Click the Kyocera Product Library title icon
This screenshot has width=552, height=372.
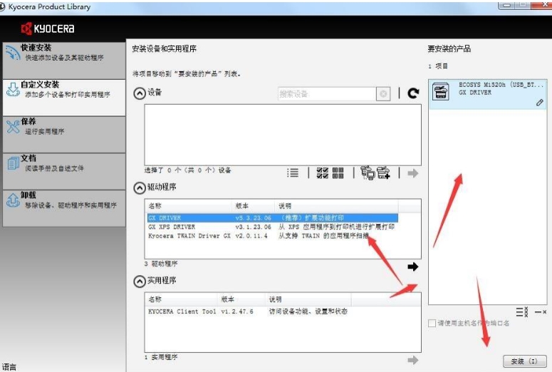[x=2, y=6]
